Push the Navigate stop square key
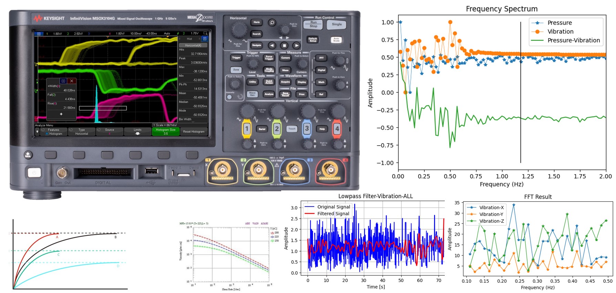 click(x=284, y=45)
